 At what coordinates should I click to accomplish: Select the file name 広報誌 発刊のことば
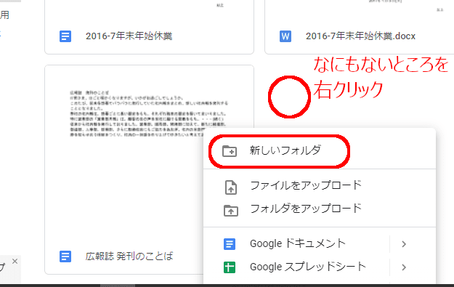click(129, 256)
